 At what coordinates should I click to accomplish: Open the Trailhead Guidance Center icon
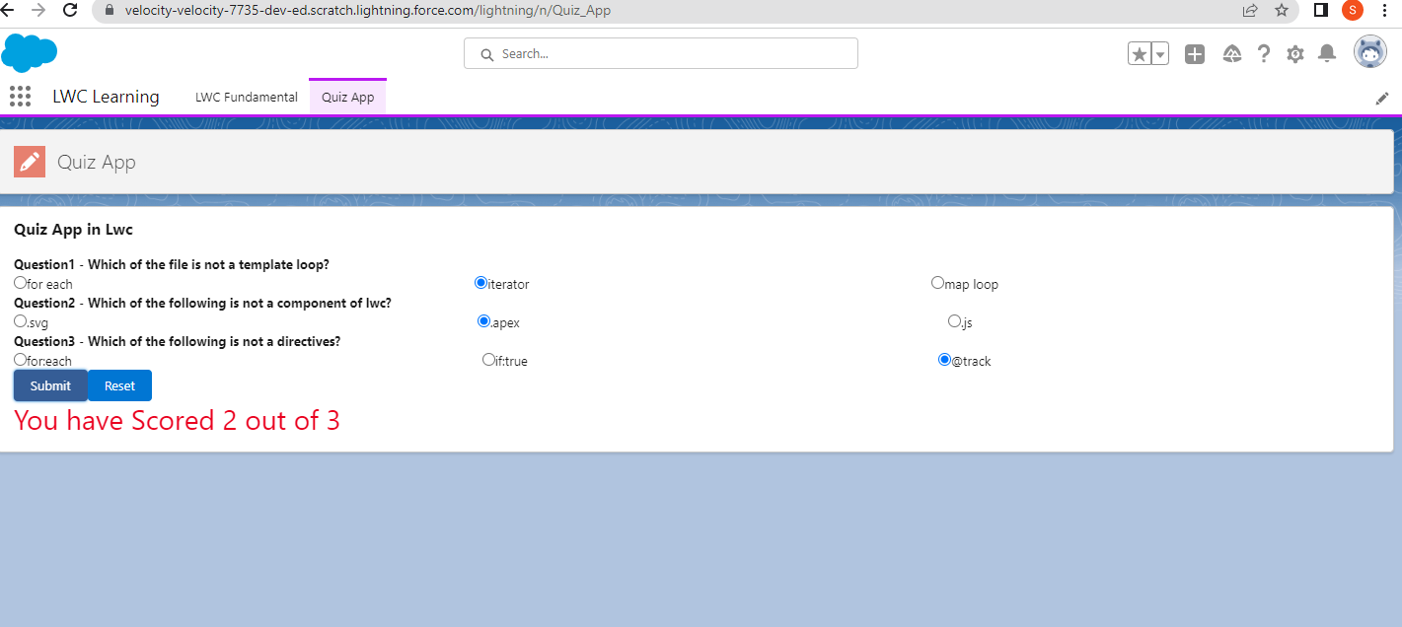[1232, 54]
